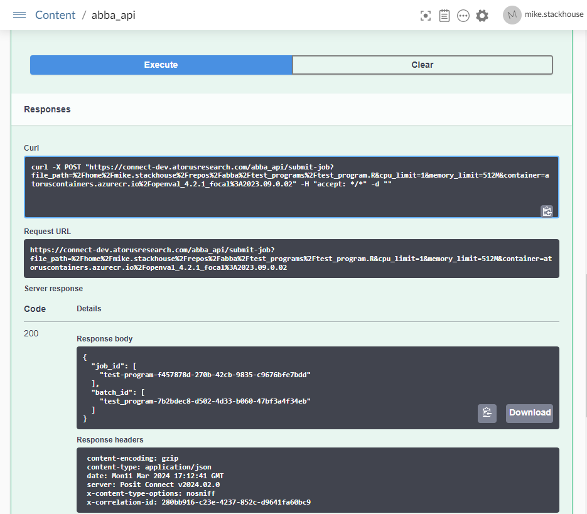Download the response body
The image size is (587, 514).
[529, 412]
